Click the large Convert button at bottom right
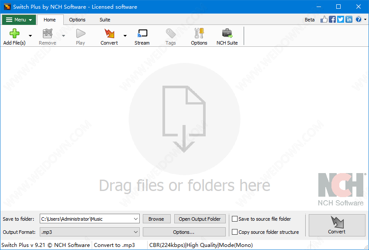 tap(337, 225)
